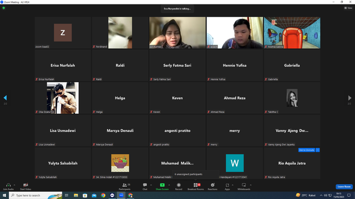
Task: Open Whiteboards
Action: [x=244, y=186]
